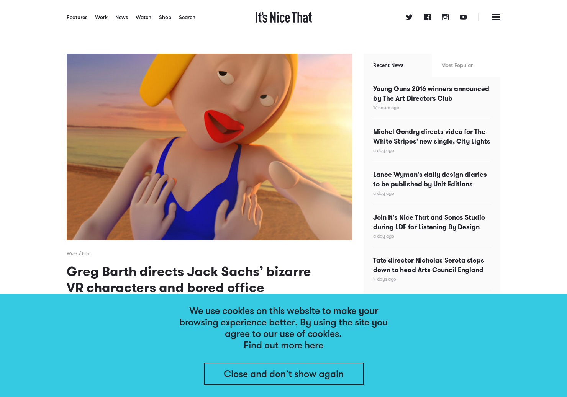Open the Tate director Nicholas Serota article
Screen dimensions: 567x397
(x=429, y=265)
